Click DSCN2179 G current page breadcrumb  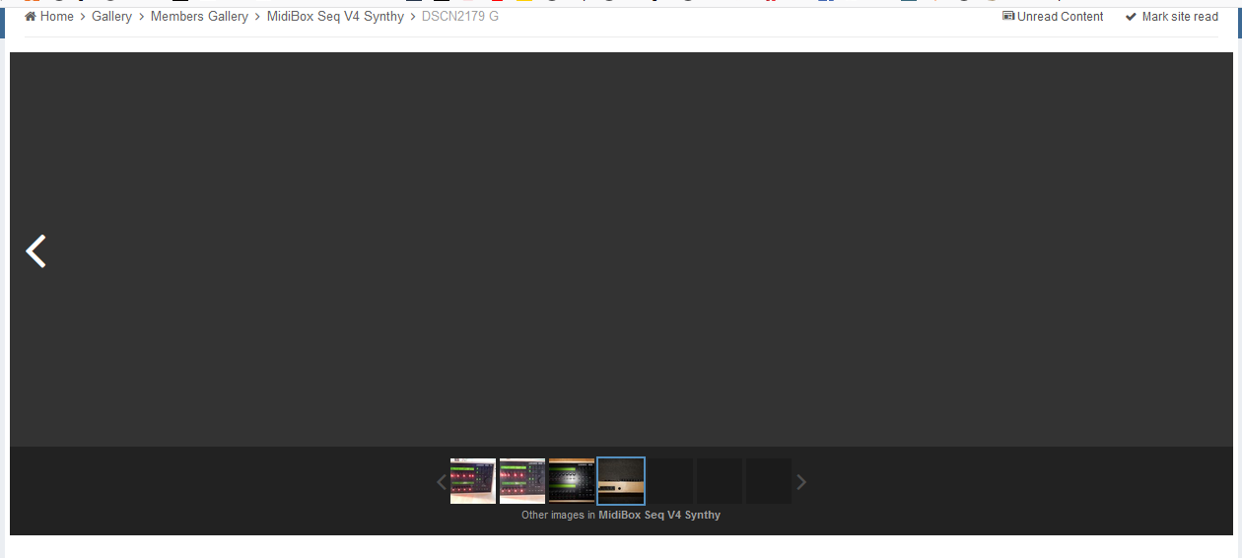[x=459, y=17]
